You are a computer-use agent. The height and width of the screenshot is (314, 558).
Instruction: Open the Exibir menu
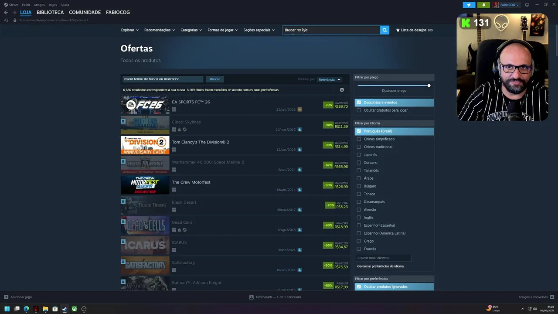click(26, 5)
